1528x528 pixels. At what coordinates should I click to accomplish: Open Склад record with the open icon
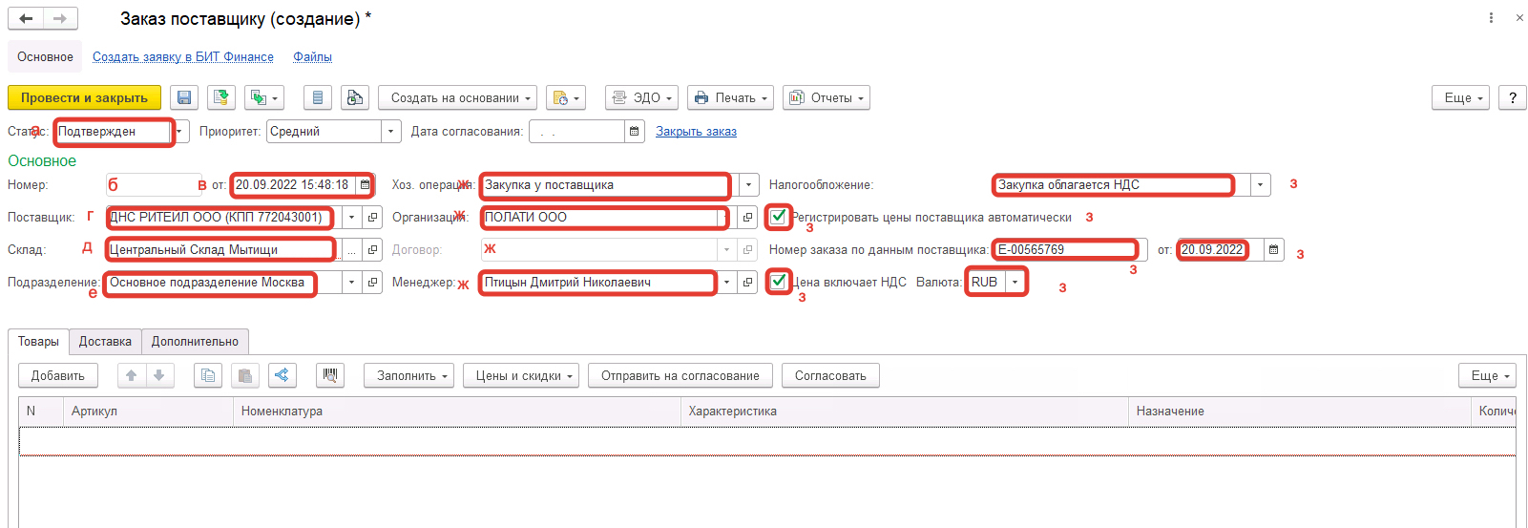pos(373,250)
